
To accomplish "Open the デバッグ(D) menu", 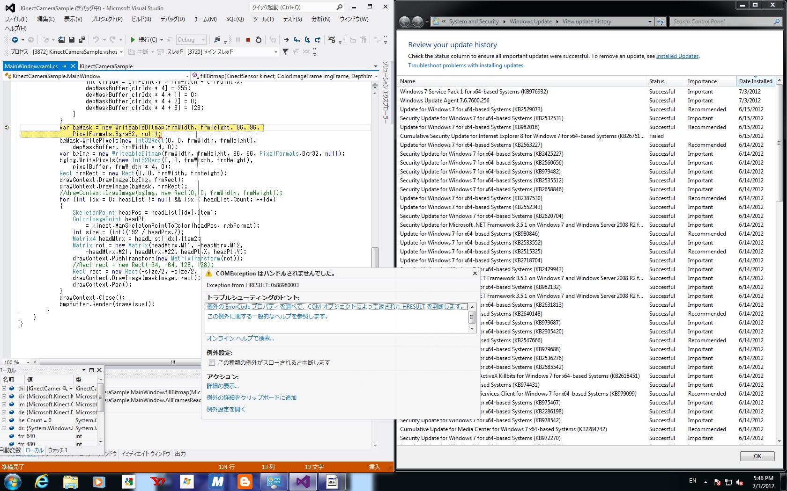I will pyautogui.click(x=172, y=19).
